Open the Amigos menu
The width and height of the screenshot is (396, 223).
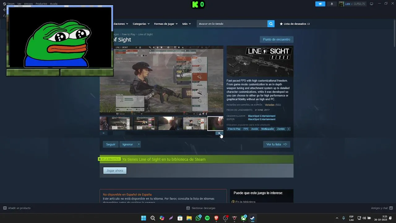coord(28,4)
